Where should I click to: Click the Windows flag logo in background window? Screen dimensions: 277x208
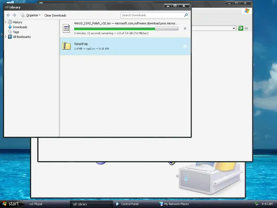[x=247, y=11]
